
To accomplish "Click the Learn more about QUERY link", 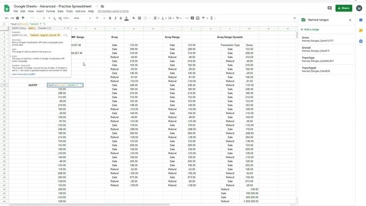I will (23, 74).
